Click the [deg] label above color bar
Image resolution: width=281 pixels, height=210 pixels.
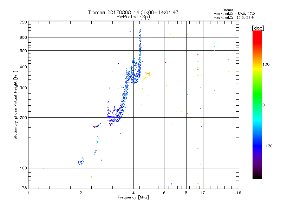(x=258, y=28)
